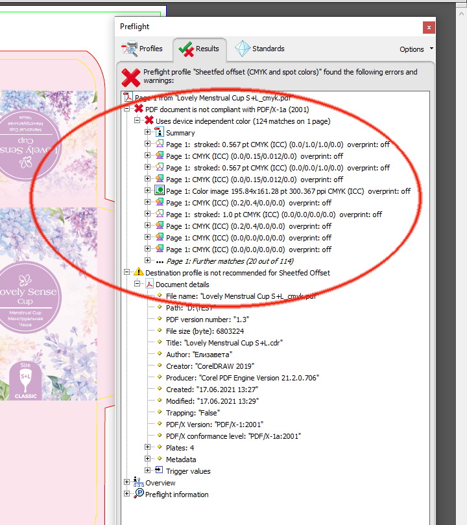467x525 pixels.
Task: Expand stroked 0.567 pt (0.0/1.0/1.0/0.0) entry
Action: (147, 144)
